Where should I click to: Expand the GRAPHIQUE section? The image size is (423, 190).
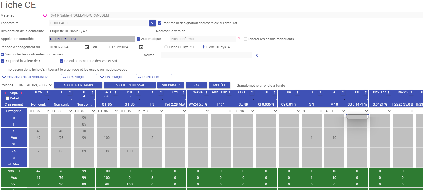click(x=79, y=77)
